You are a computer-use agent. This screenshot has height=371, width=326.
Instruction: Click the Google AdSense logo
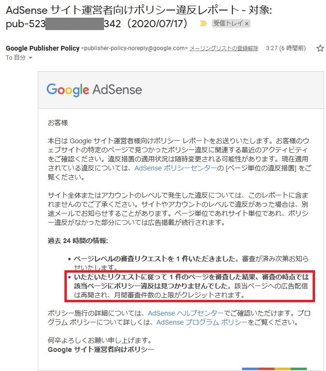click(x=94, y=90)
